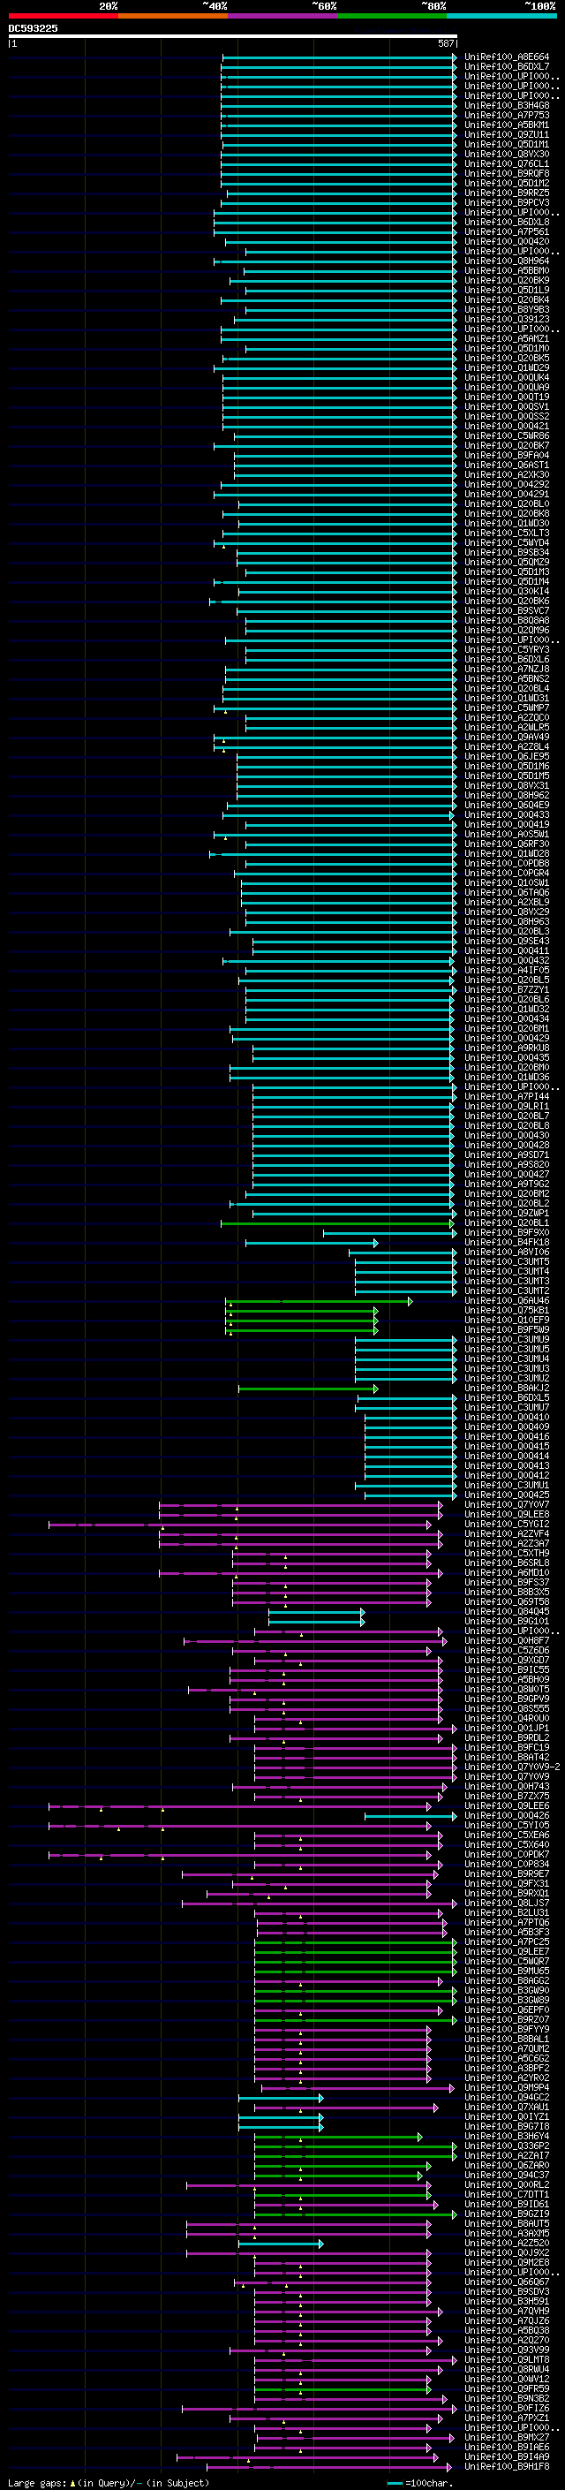Click the UniRef100_B4FK18 label
This screenshot has height=2490, width=565.
(x=506, y=1242)
